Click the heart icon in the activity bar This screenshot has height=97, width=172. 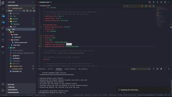coord(3,53)
